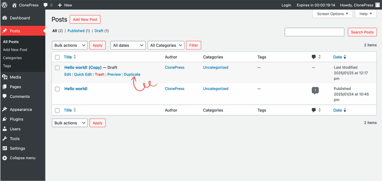
Task: Check the Hello world! (Copy) row checkbox
Action: 57,68
